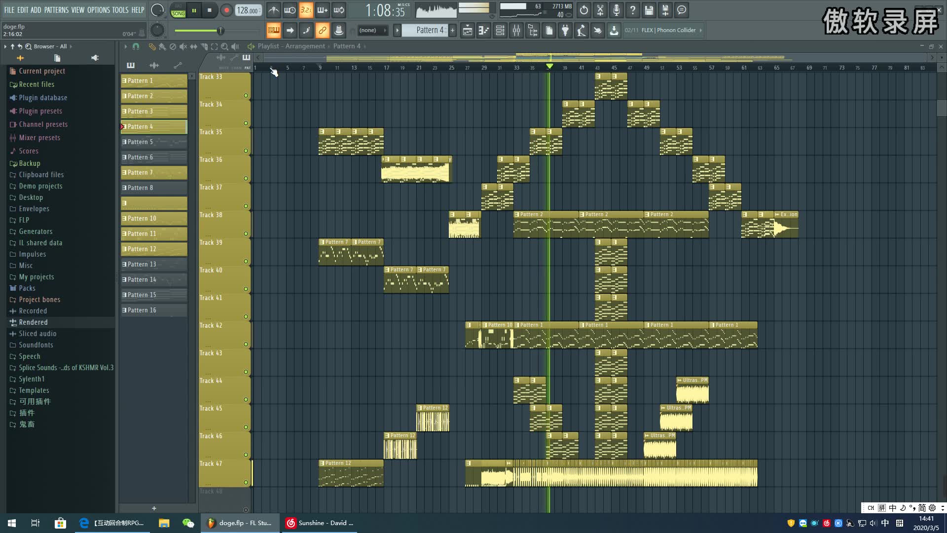This screenshot has width=947, height=533.
Task: Click the metronome icon in top toolbar
Action: point(274,10)
